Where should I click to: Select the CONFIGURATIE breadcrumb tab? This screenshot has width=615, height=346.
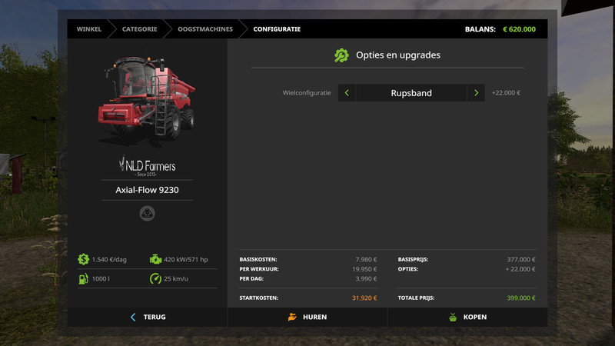click(277, 29)
